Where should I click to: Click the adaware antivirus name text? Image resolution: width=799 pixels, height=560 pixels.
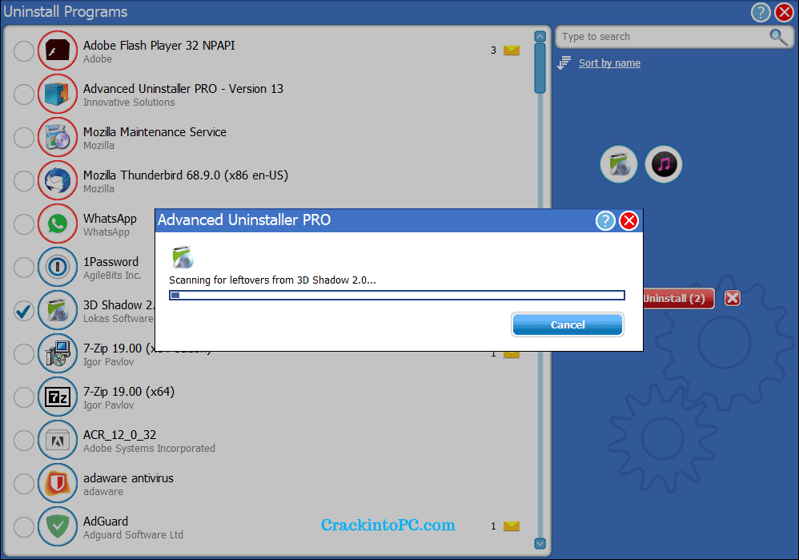click(128, 478)
